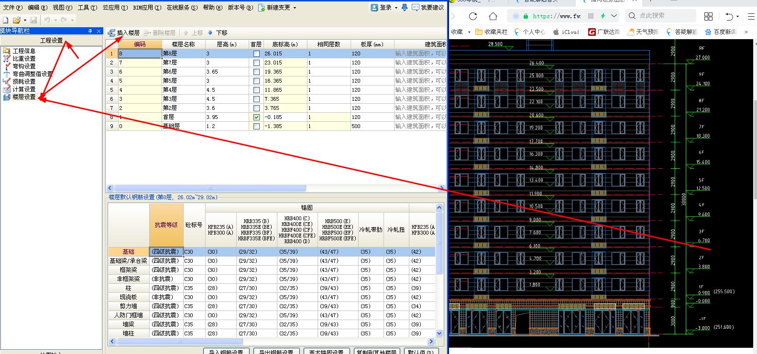
Task: Toggle 首层 checkbox for 第5层 row
Action: coord(256,81)
